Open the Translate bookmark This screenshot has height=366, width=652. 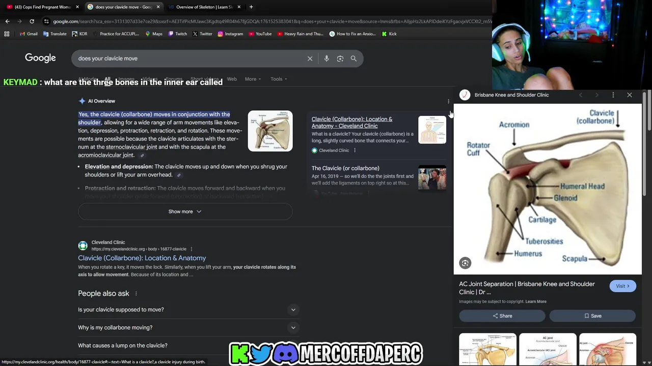pos(55,34)
